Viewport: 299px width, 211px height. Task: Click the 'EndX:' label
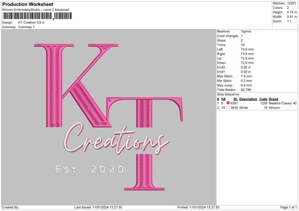click(221, 67)
